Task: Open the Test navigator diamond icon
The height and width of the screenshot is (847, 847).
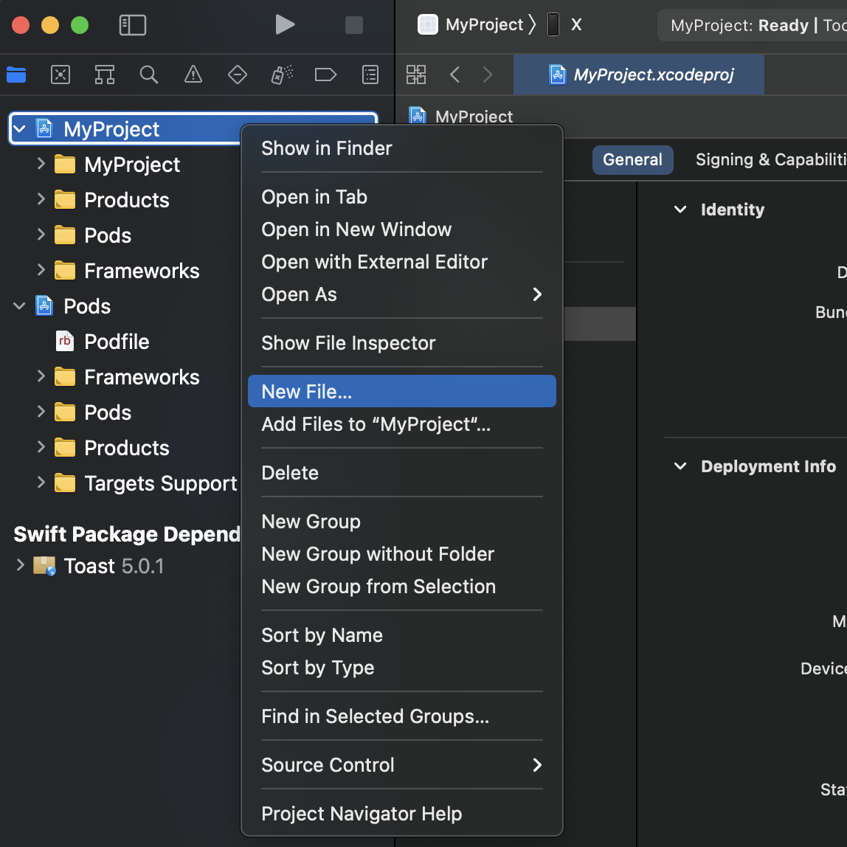Action: (237, 75)
